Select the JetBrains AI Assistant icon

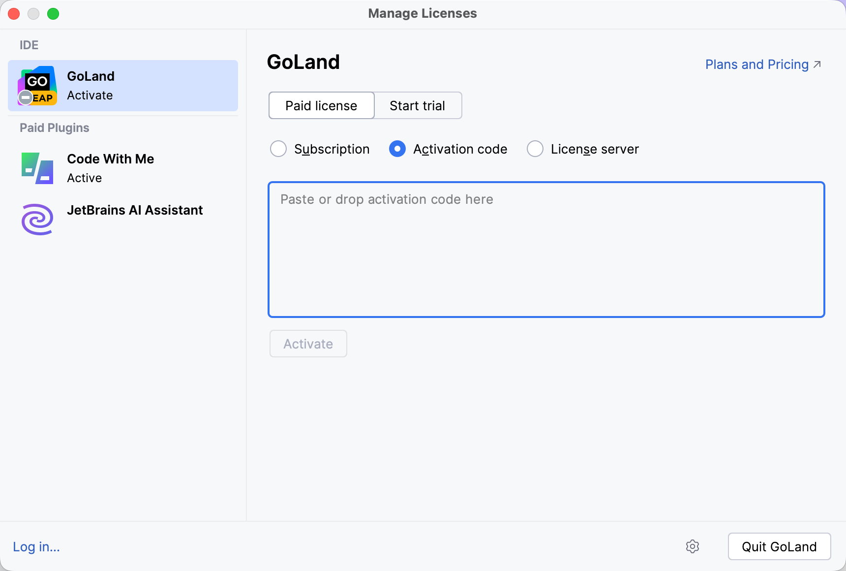coord(37,219)
